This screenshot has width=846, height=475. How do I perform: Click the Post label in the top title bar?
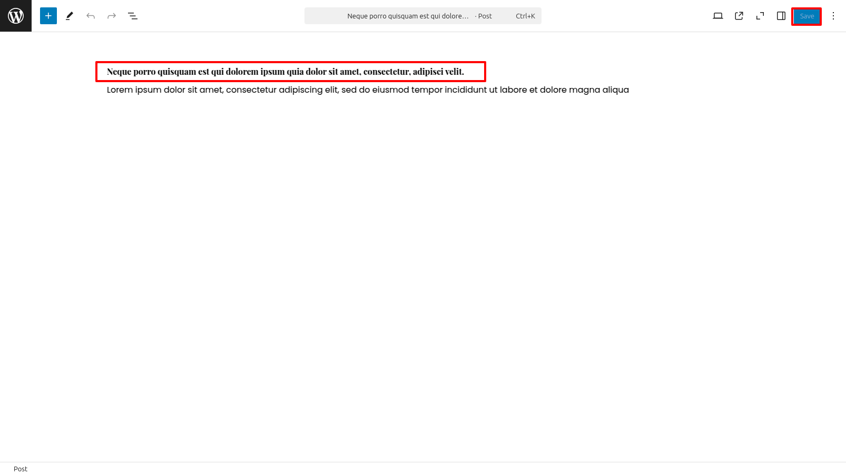pyautogui.click(x=485, y=16)
